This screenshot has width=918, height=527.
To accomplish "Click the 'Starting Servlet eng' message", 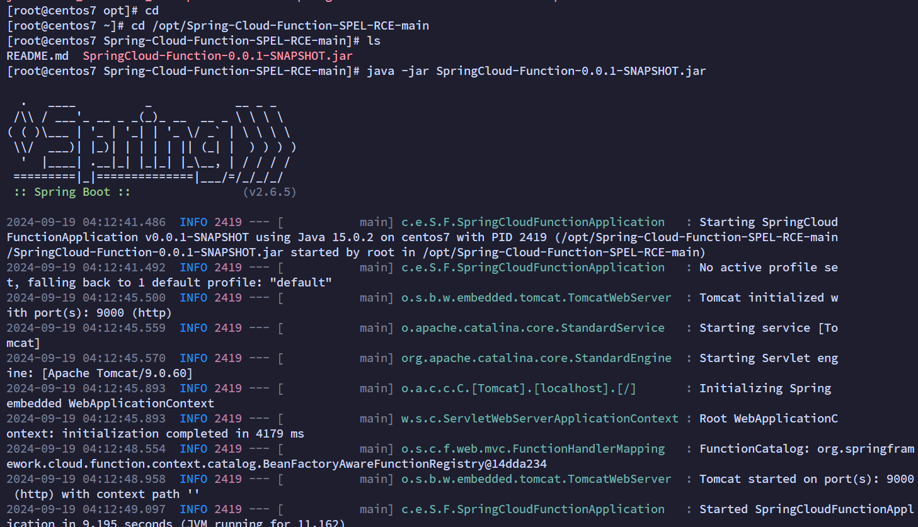I will (769, 358).
